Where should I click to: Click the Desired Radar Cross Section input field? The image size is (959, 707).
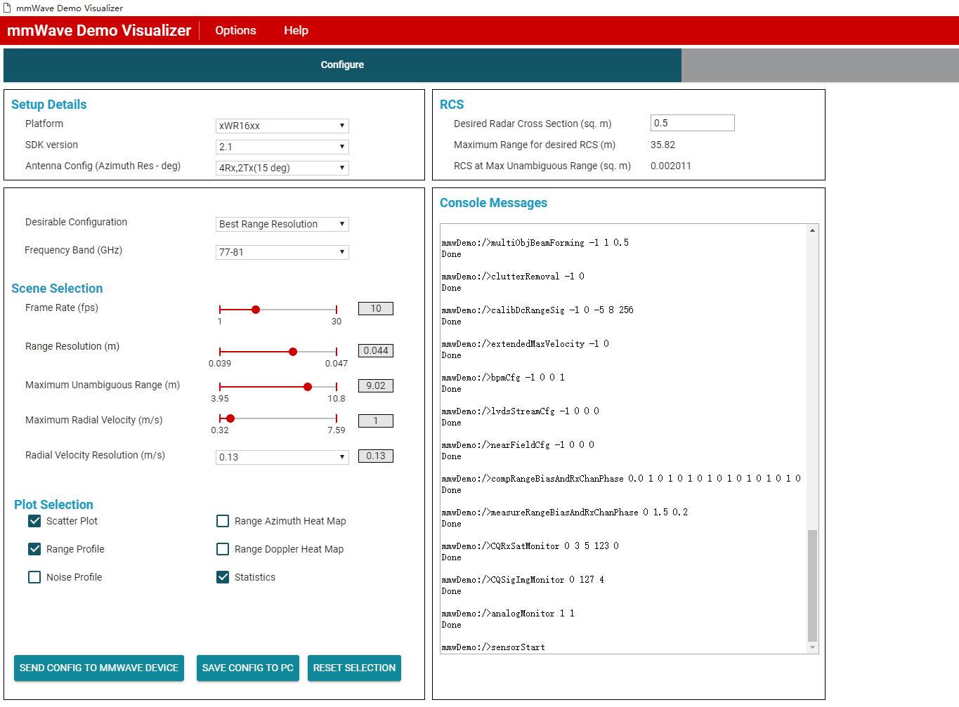(x=692, y=123)
